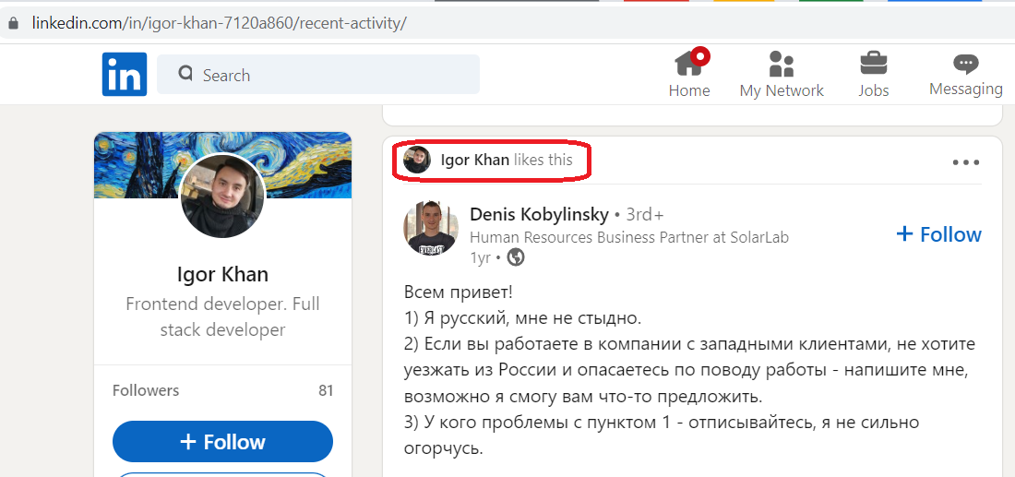
Task: Click the '1yr' post timestamp
Action: [x=480, y=258]
